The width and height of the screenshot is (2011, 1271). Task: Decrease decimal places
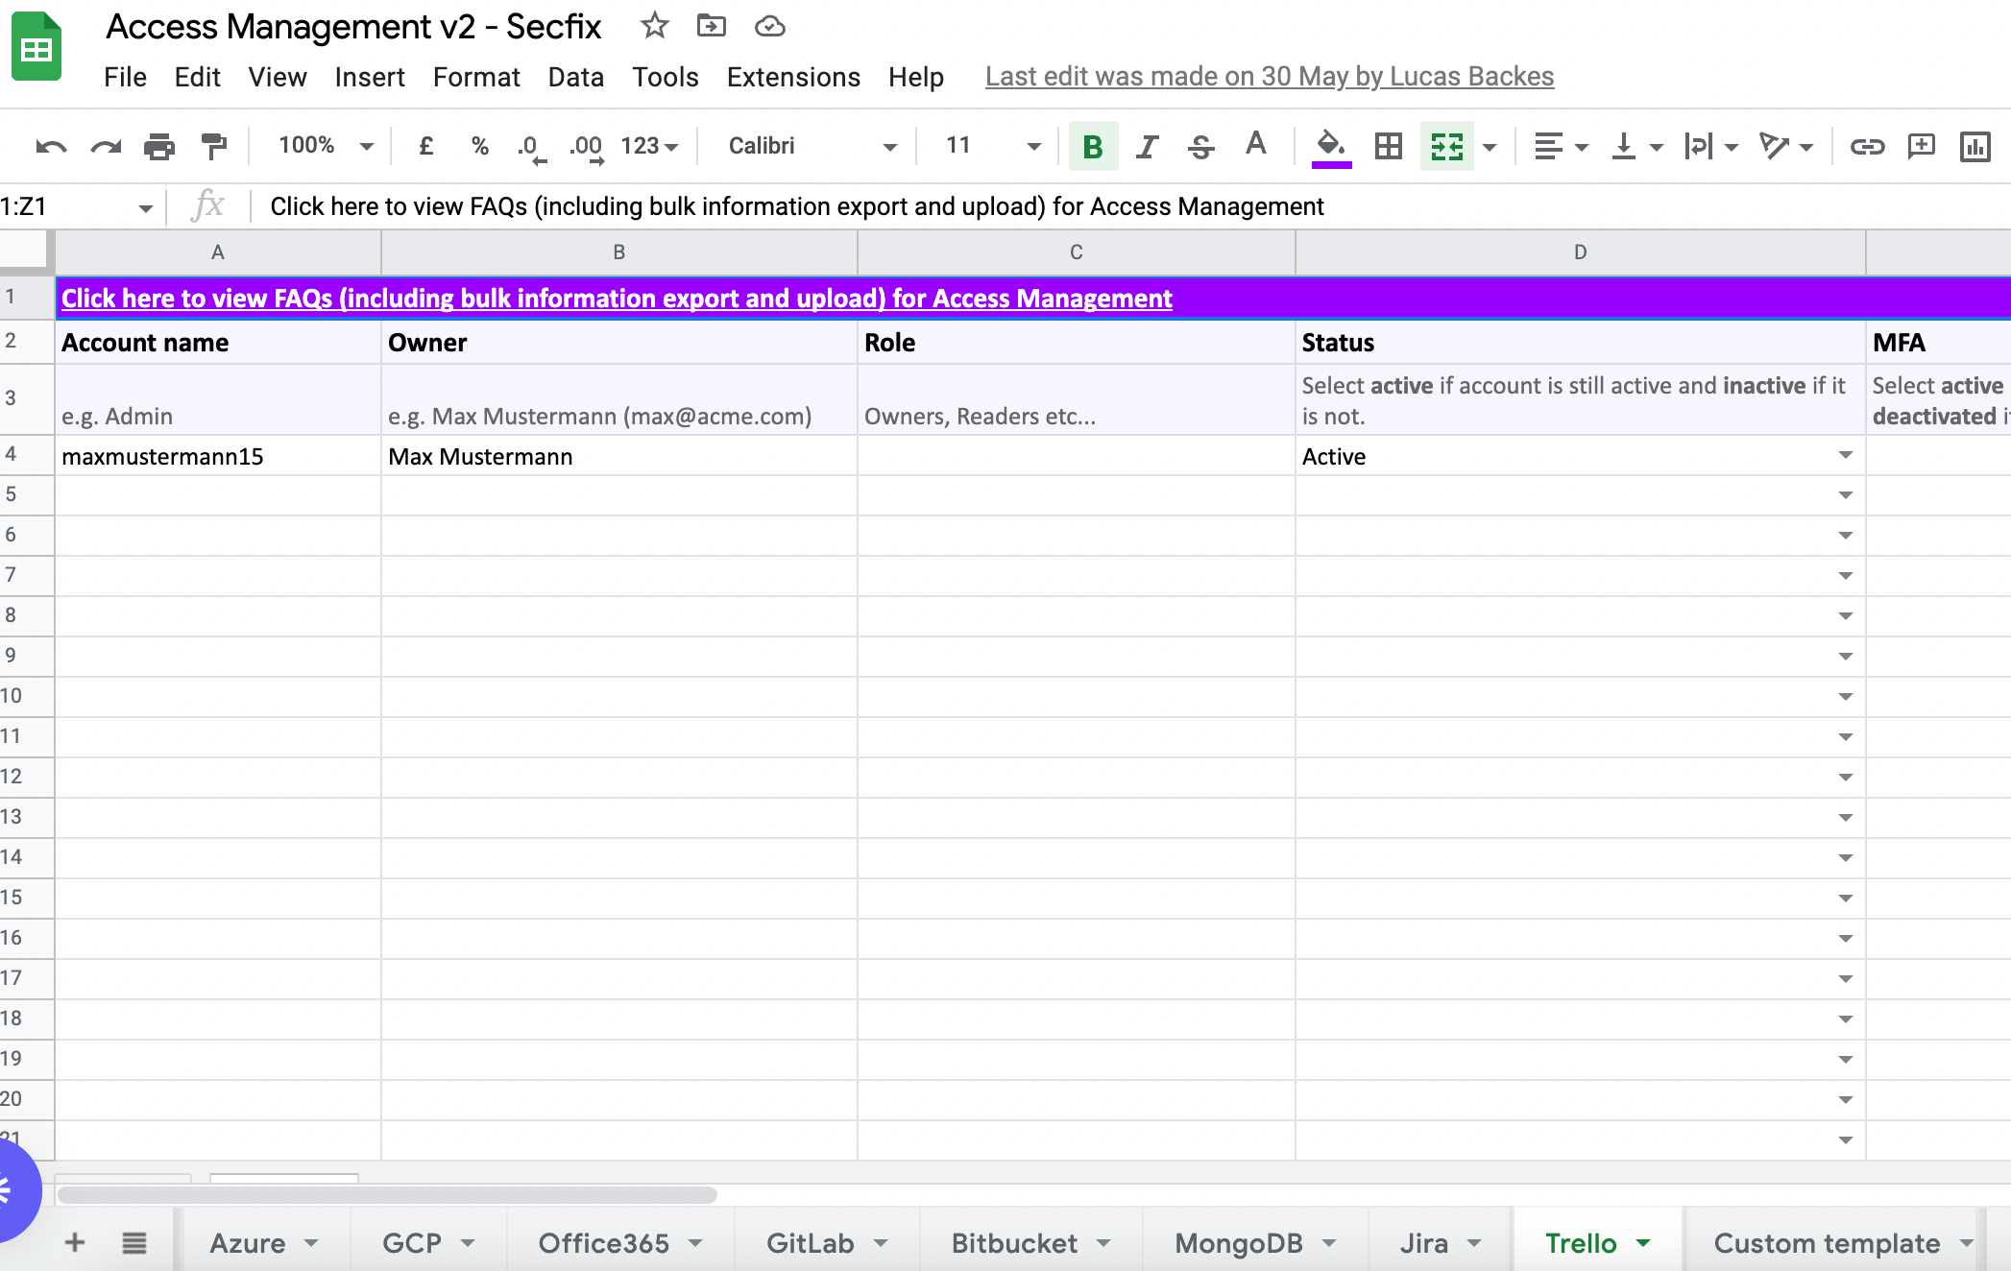531,147
